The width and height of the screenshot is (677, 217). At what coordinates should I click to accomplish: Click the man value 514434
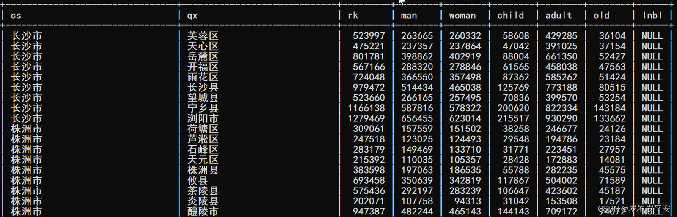click(x=417, y=88)
